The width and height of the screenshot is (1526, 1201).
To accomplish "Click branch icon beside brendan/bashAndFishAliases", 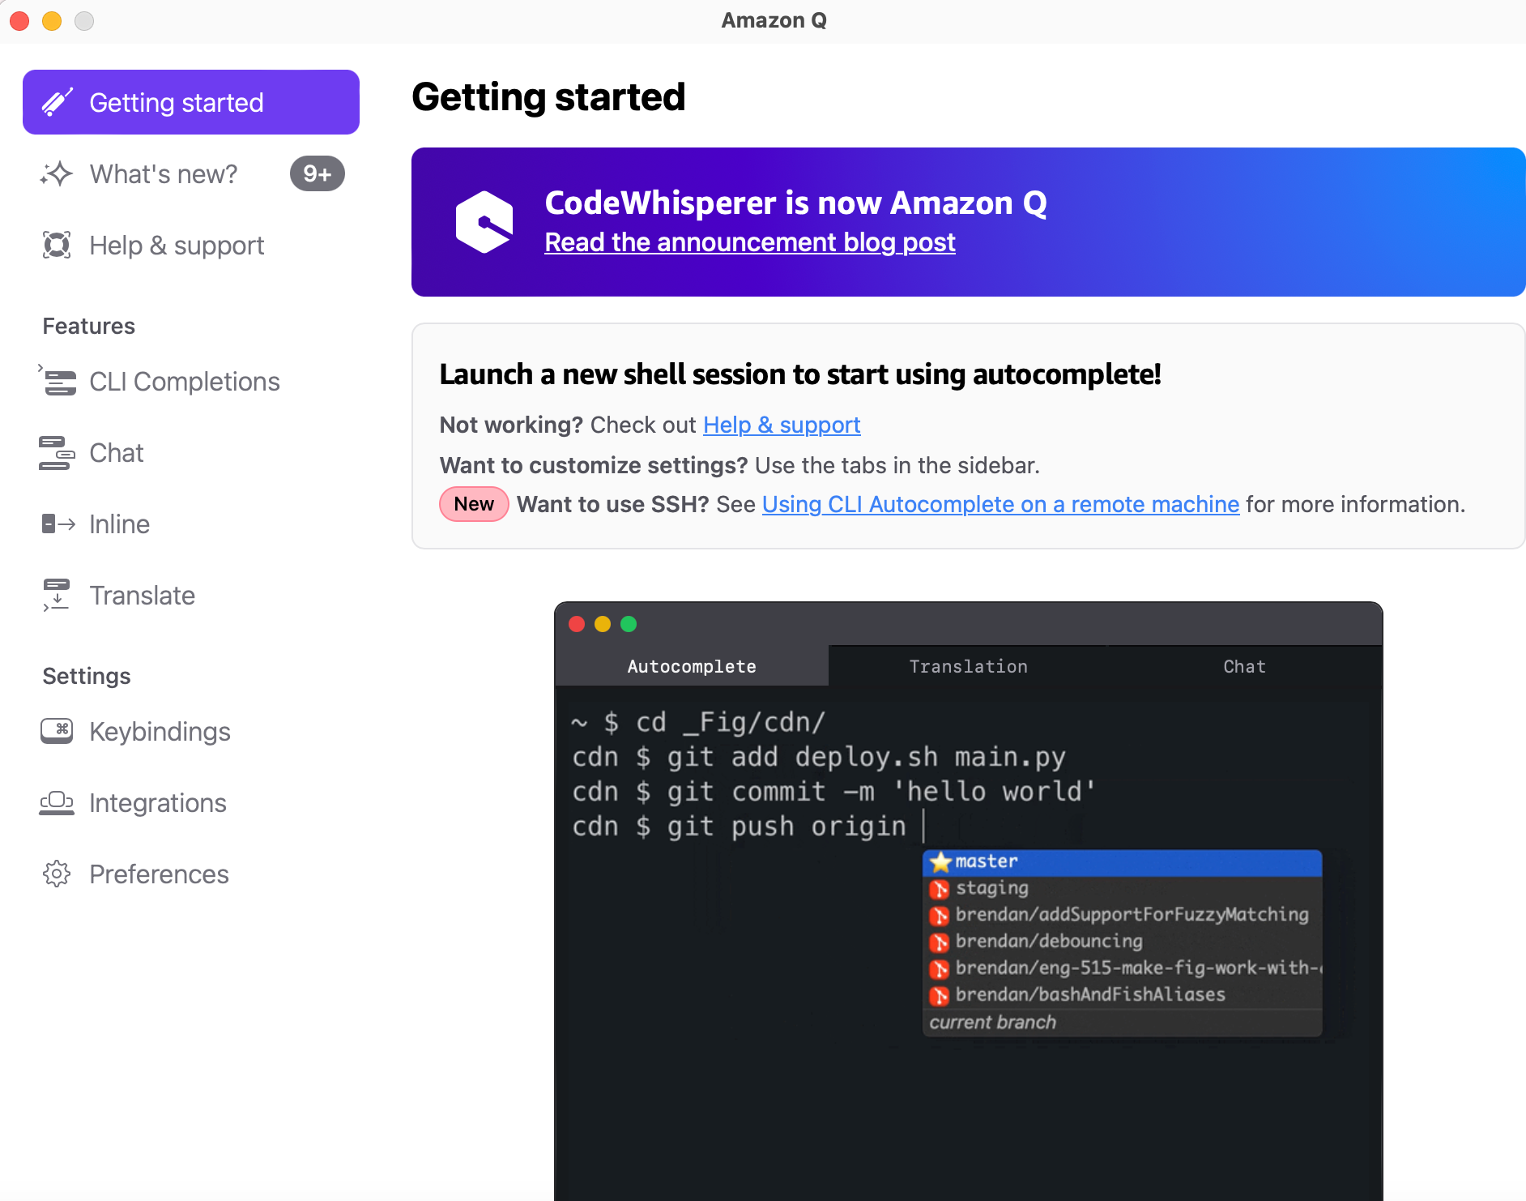I will click(940, 995).
